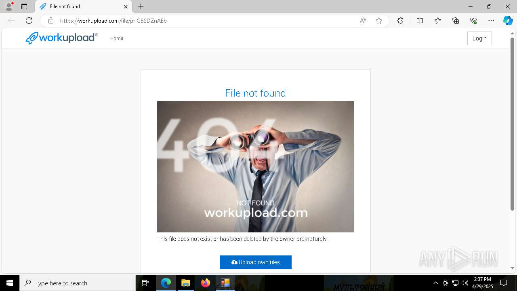Screen dimensions: 517x291
Task: Open the browser profile icon
Action: coord(9,6)
